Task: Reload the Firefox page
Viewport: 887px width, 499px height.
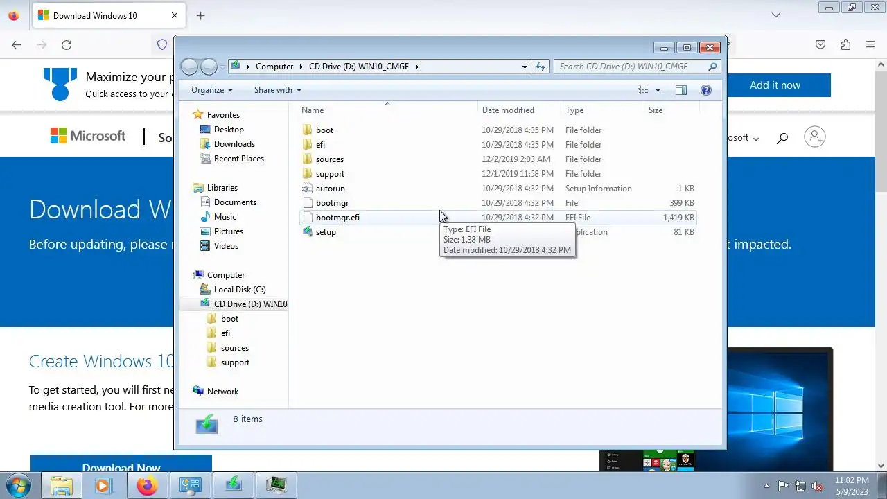Action: pyautogui.click(x=67, y=44)
